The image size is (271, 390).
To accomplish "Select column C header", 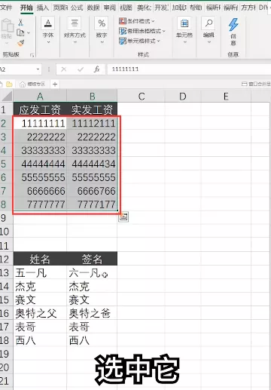I will point(142,97).
